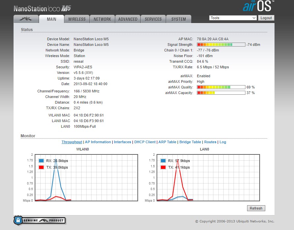Click the 69 % airMAX quality value
This screenshot has height=230, width=294.
(251, 87)
